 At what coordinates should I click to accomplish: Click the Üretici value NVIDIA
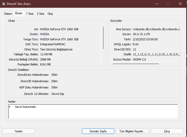45,34
